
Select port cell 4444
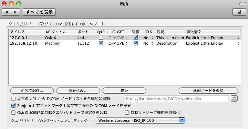pos(82,38)
